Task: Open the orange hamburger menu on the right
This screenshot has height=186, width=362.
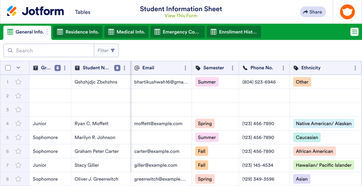Action: (354, 31)
